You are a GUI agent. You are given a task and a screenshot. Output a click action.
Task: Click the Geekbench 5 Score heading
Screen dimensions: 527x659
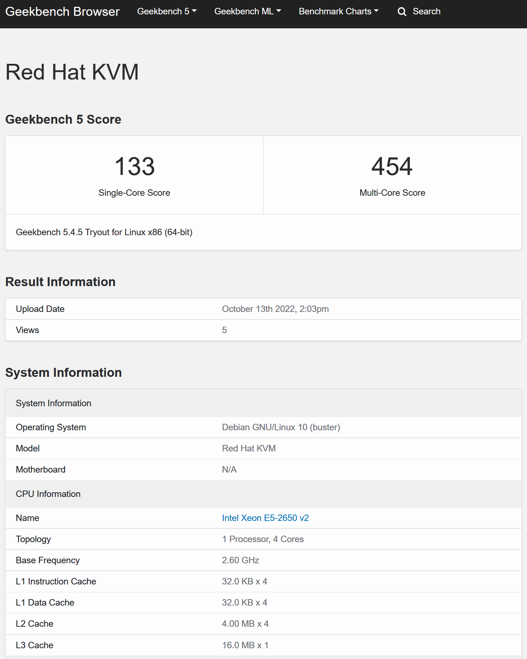click(63, 119)
